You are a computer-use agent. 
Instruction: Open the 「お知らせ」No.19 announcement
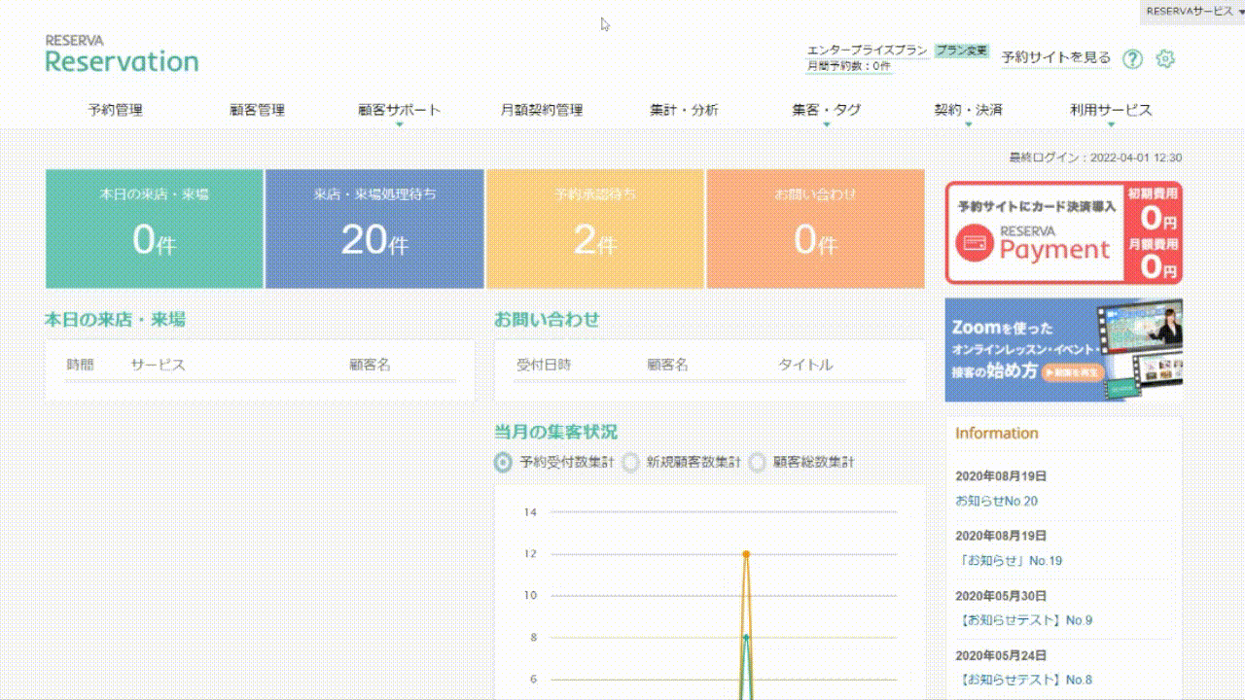1009,561
